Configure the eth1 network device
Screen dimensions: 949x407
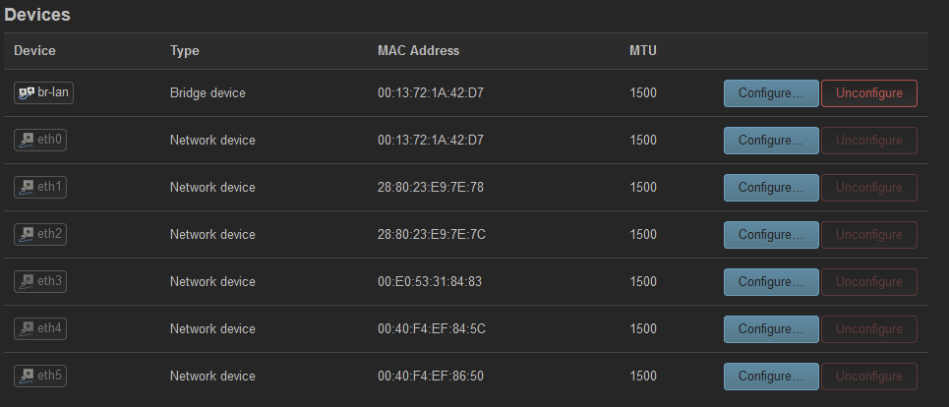click(x=771, y=188)
